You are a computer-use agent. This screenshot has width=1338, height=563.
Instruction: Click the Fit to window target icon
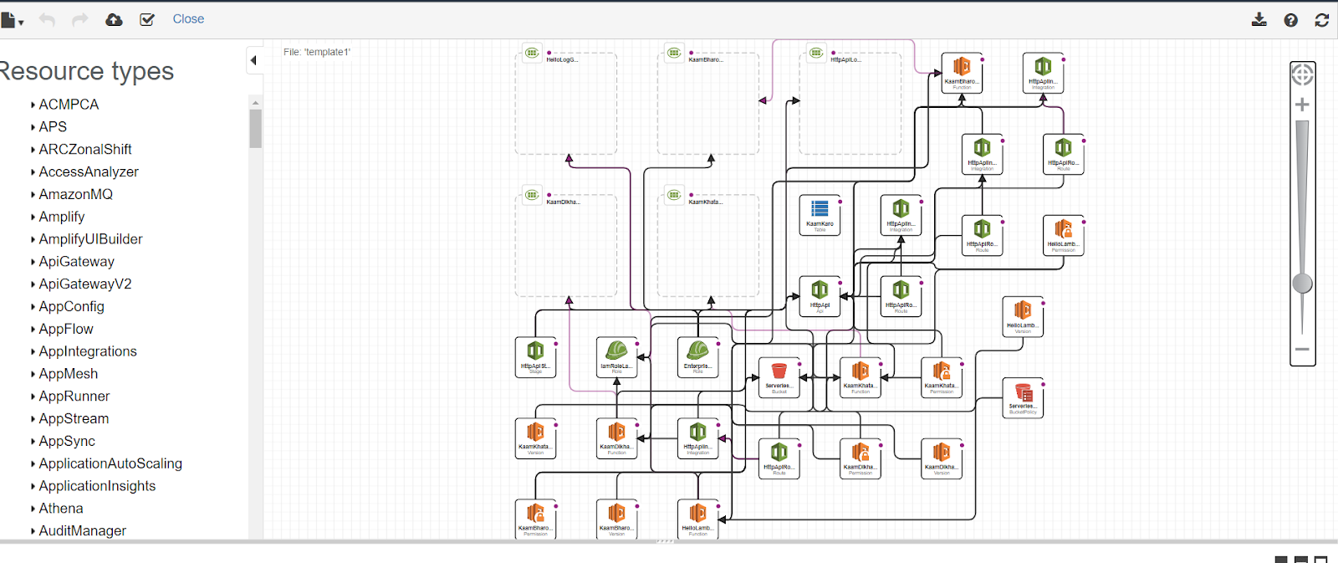(1302, 75)
